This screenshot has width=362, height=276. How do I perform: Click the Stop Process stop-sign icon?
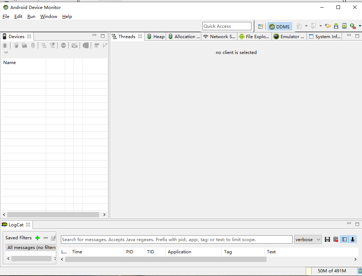click(x=63, y=45)
